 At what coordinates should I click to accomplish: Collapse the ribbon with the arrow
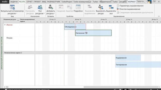(159, 16)
